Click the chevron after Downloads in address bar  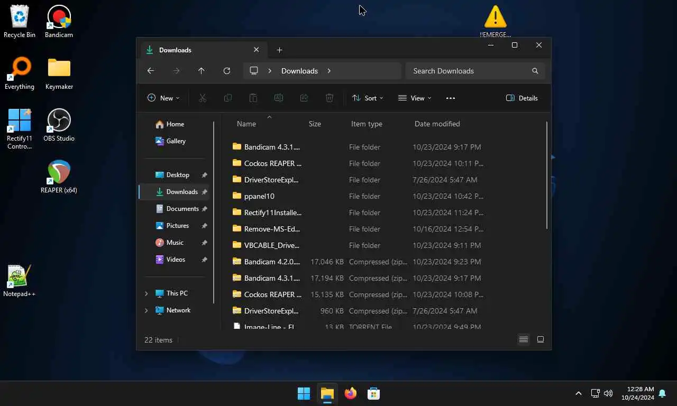329,71
